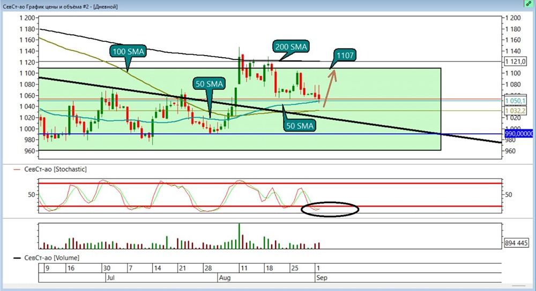This screenshot has height=291, width=536.
Task: Click the '25' date label on time axis
Action: coord(295,268)
